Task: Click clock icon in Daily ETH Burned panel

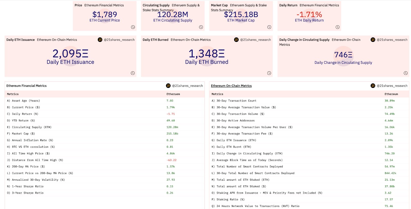Action: pos(269,73)
